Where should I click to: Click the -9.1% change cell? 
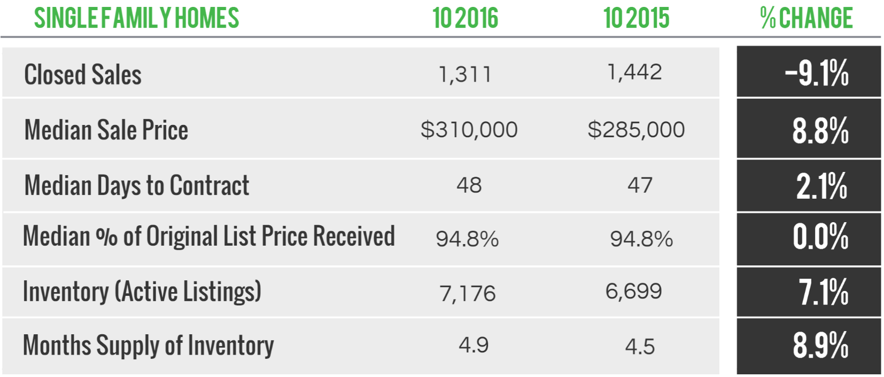click(x=809, y=72)
